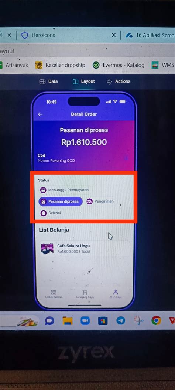175x390 pixels.
Task: Open the Reseller dropship bookmark
Action: (x=60, y=65)
